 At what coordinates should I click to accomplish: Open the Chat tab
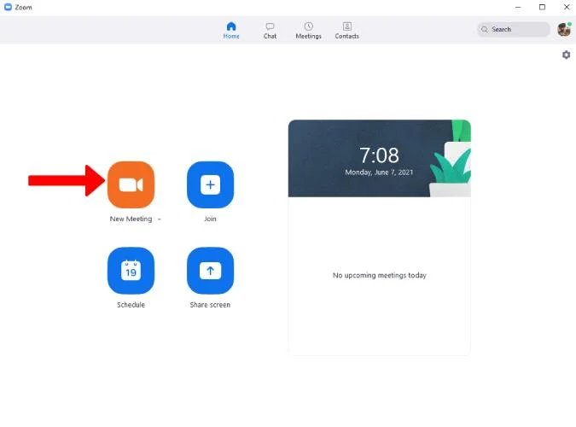coord(270,30)
